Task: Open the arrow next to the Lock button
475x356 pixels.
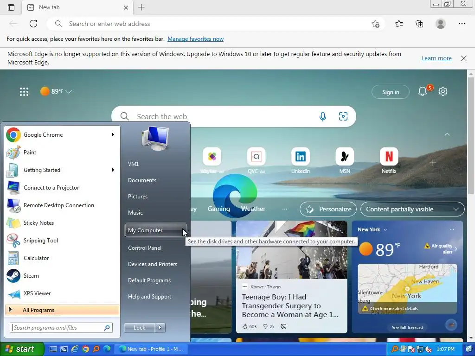Action: (160, 328)
